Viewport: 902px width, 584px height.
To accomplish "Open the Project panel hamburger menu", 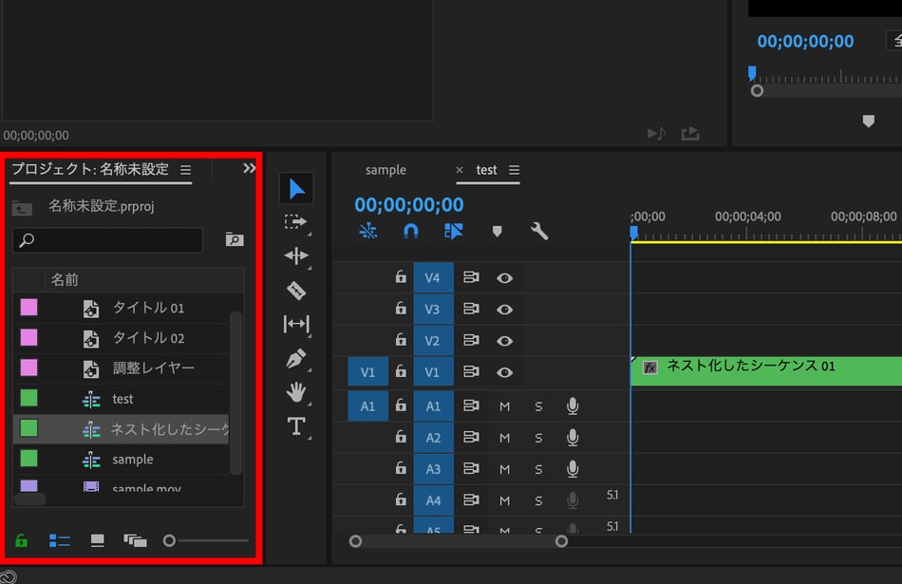I will pos(186,170).
